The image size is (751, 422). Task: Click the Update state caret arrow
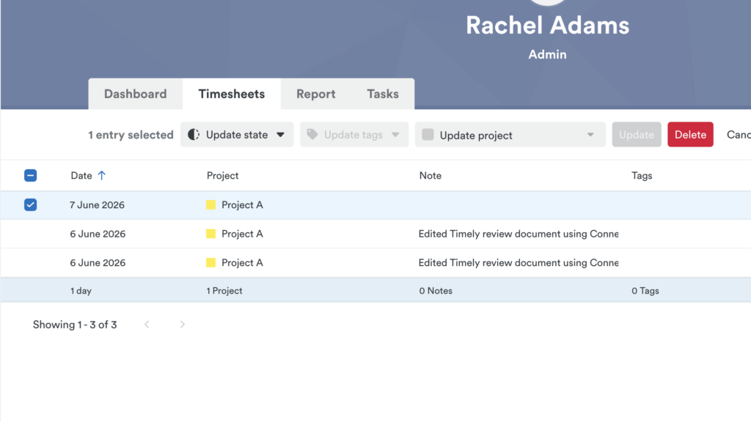click(280, 135)
